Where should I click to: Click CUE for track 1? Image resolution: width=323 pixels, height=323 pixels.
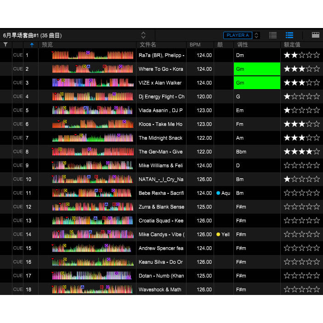[x=18, y=55]
